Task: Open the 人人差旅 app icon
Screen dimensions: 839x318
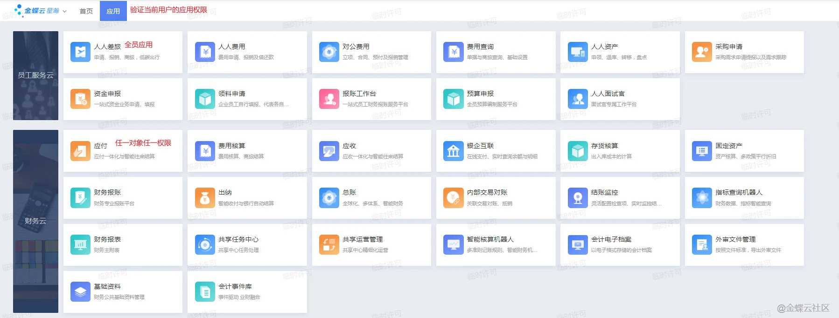Action: [x=80, y=52]
